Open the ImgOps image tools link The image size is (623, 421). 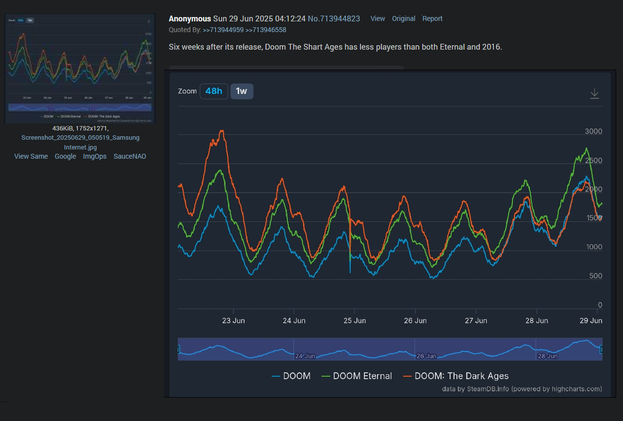click(95, 156)
